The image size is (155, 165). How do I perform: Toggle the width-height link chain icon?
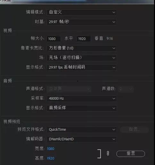pyautogui.click(x=108, y=153)
